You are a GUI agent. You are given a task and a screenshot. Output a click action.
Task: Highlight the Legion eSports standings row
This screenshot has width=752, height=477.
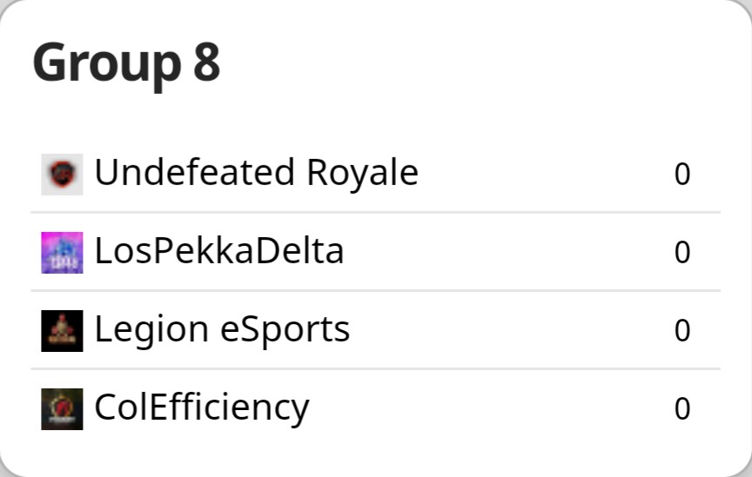522,330
